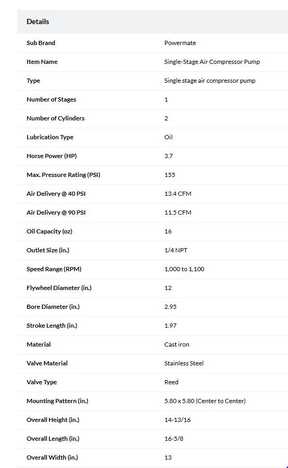Click Single-Stage Air Compressor Pump value
Screen dimensions: 288x468
click(x=212, y=62)
